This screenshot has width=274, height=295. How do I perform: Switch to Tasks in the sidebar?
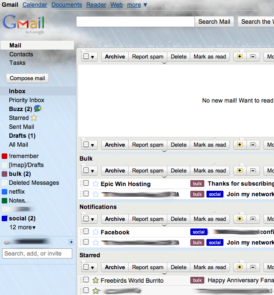coord(17,63)
